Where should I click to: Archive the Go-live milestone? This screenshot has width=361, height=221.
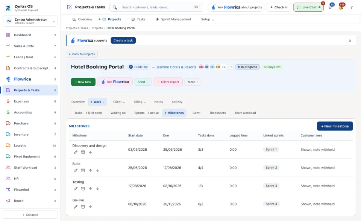point(83,207)
